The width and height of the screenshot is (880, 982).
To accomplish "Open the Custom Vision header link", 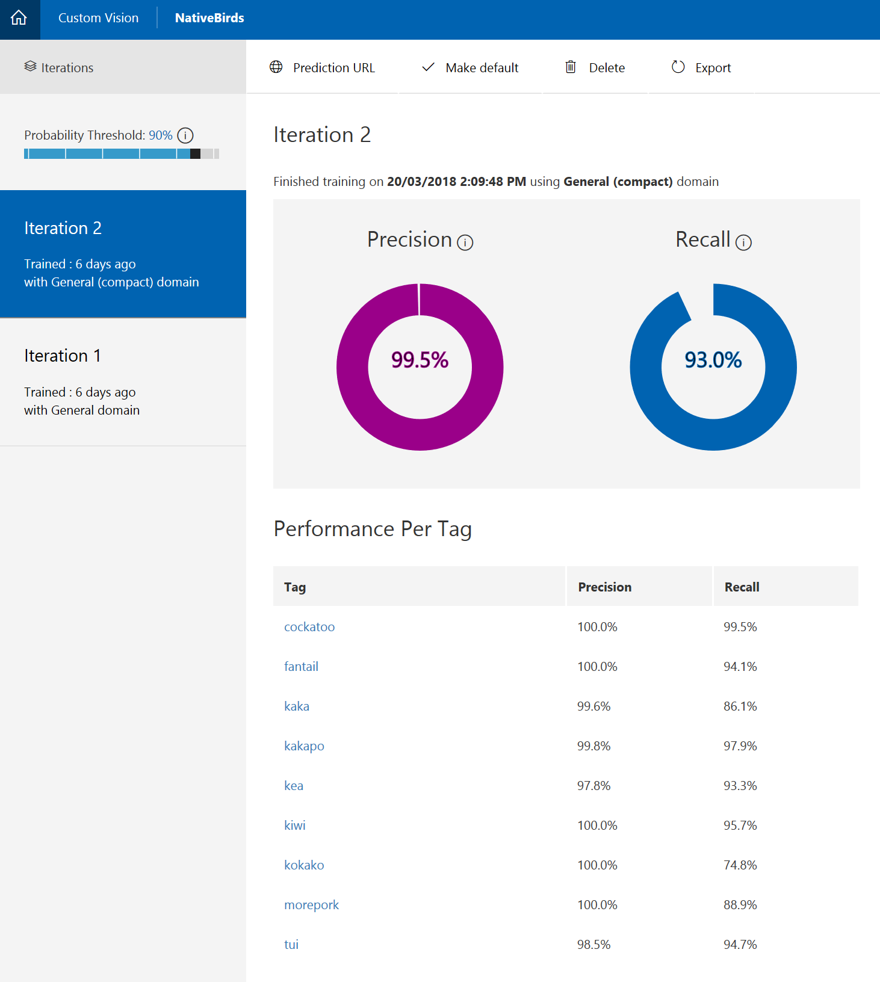I will (98, 18).
